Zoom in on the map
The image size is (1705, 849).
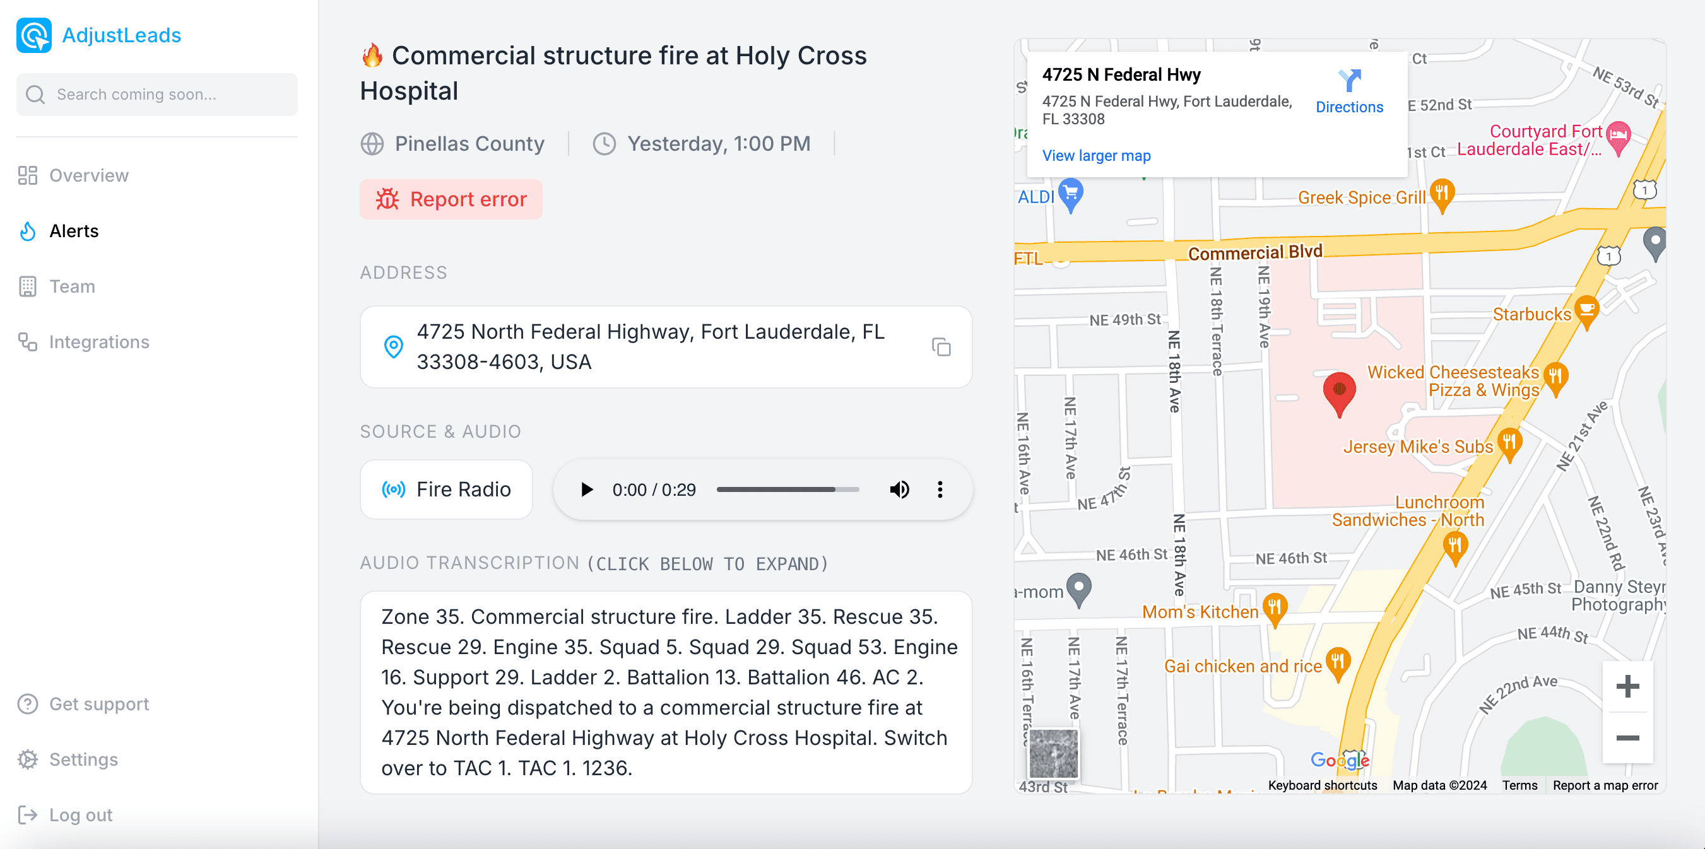coord(1627,686)
